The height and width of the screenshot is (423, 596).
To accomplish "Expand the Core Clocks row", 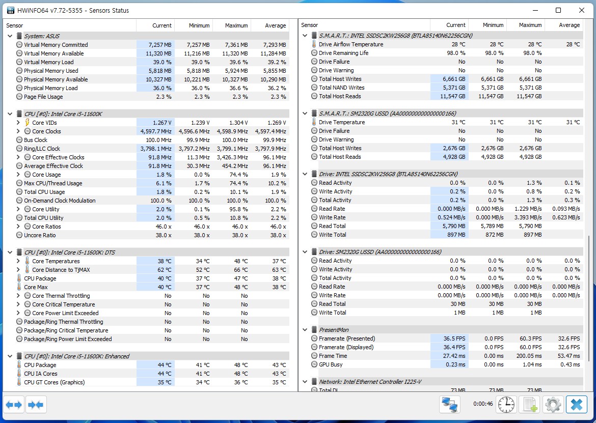I will (x=18, y=131).
